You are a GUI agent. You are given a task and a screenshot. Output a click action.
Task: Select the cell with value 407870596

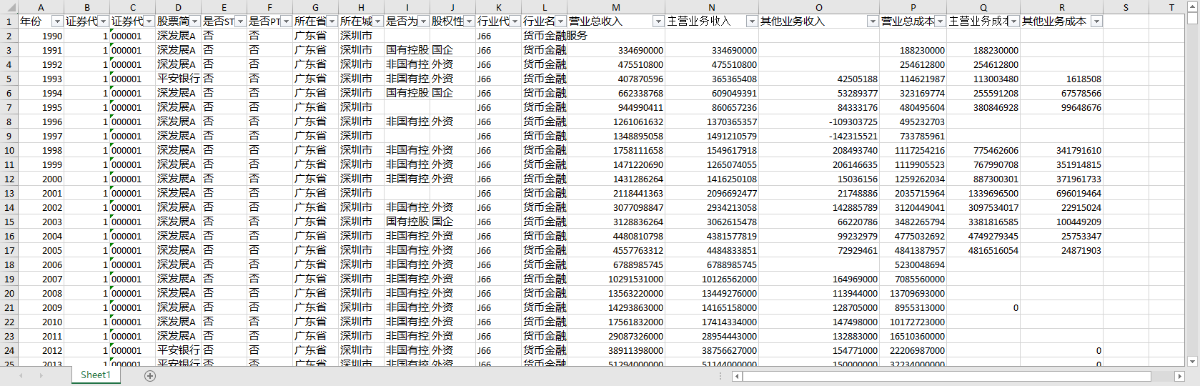[x=616, y=79]
